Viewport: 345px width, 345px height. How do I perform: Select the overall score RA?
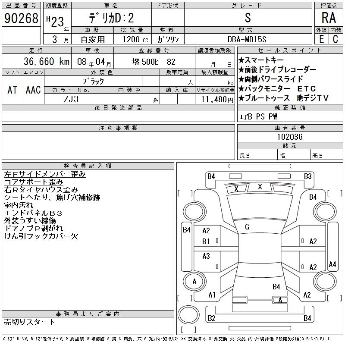pyautogui.click(x=329, y=18)
